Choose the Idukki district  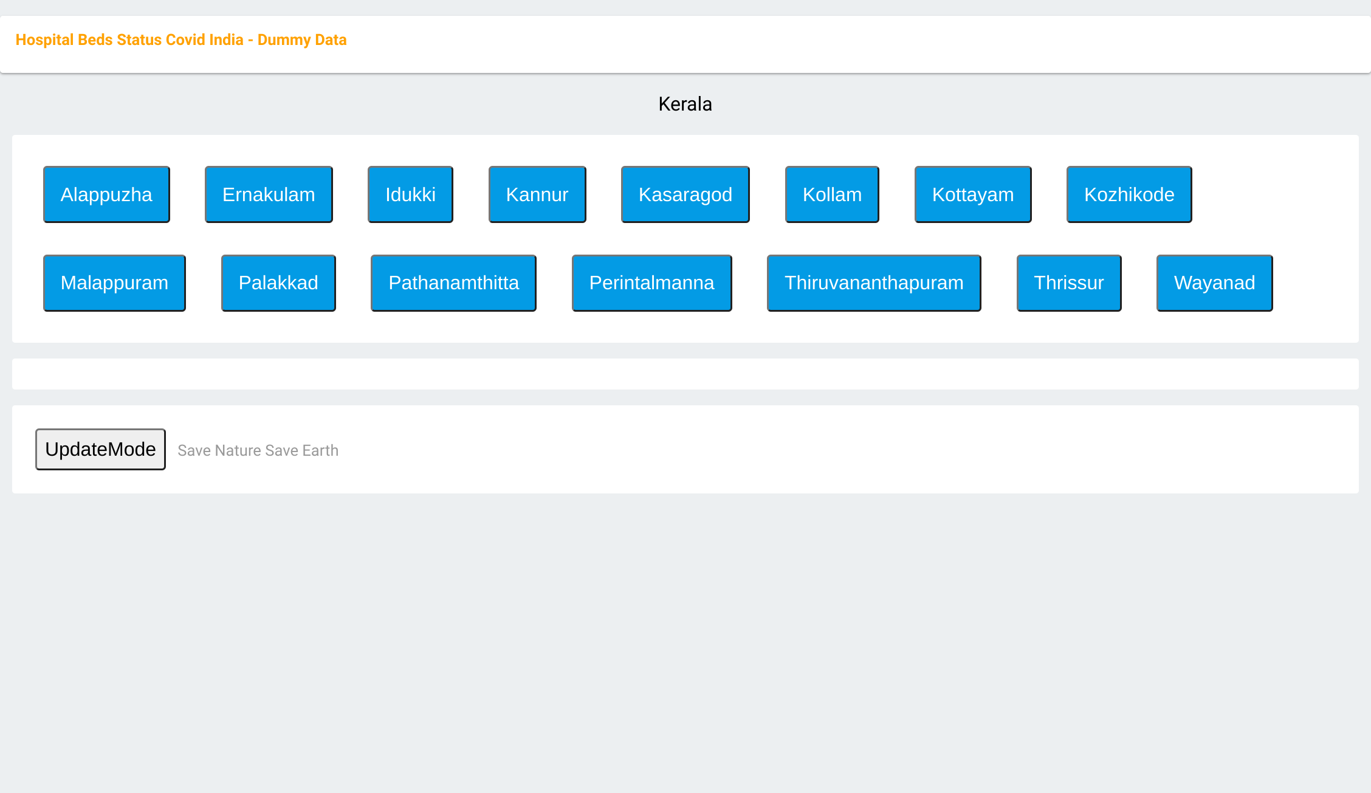tap(410, 194)
